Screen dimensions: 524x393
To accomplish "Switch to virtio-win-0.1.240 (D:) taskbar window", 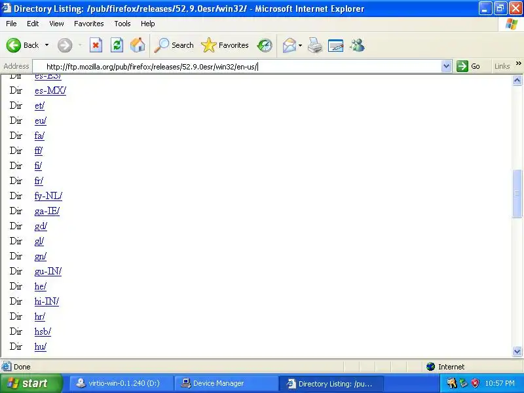I will click(121, 383).
